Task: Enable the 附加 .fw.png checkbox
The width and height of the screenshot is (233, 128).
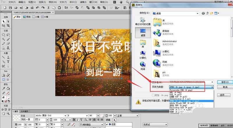Action: (153, 95)
